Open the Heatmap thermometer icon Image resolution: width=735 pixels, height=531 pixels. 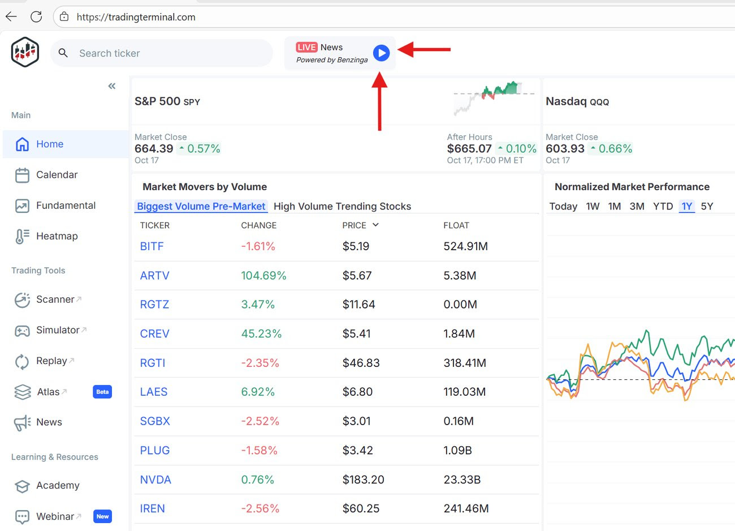tap(22, 236)
